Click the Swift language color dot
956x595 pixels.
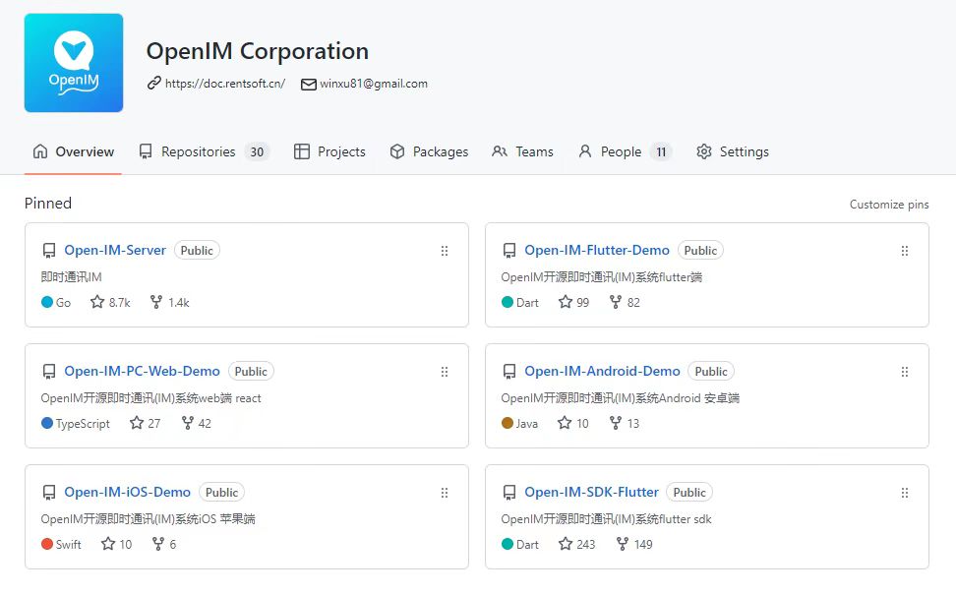click(x=47, y=544)
